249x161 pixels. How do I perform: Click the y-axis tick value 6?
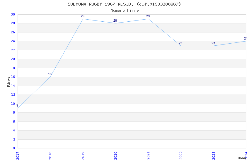(x=14, y=121)
